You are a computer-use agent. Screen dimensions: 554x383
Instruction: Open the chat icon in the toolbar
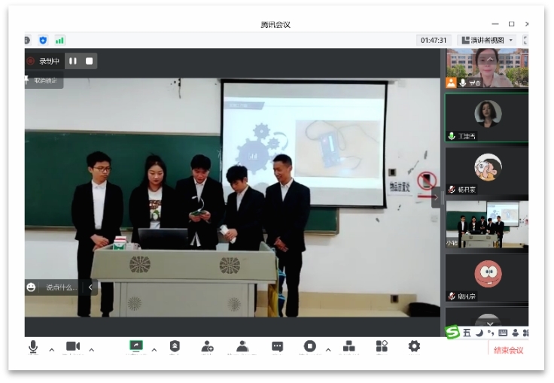(277, 346)
